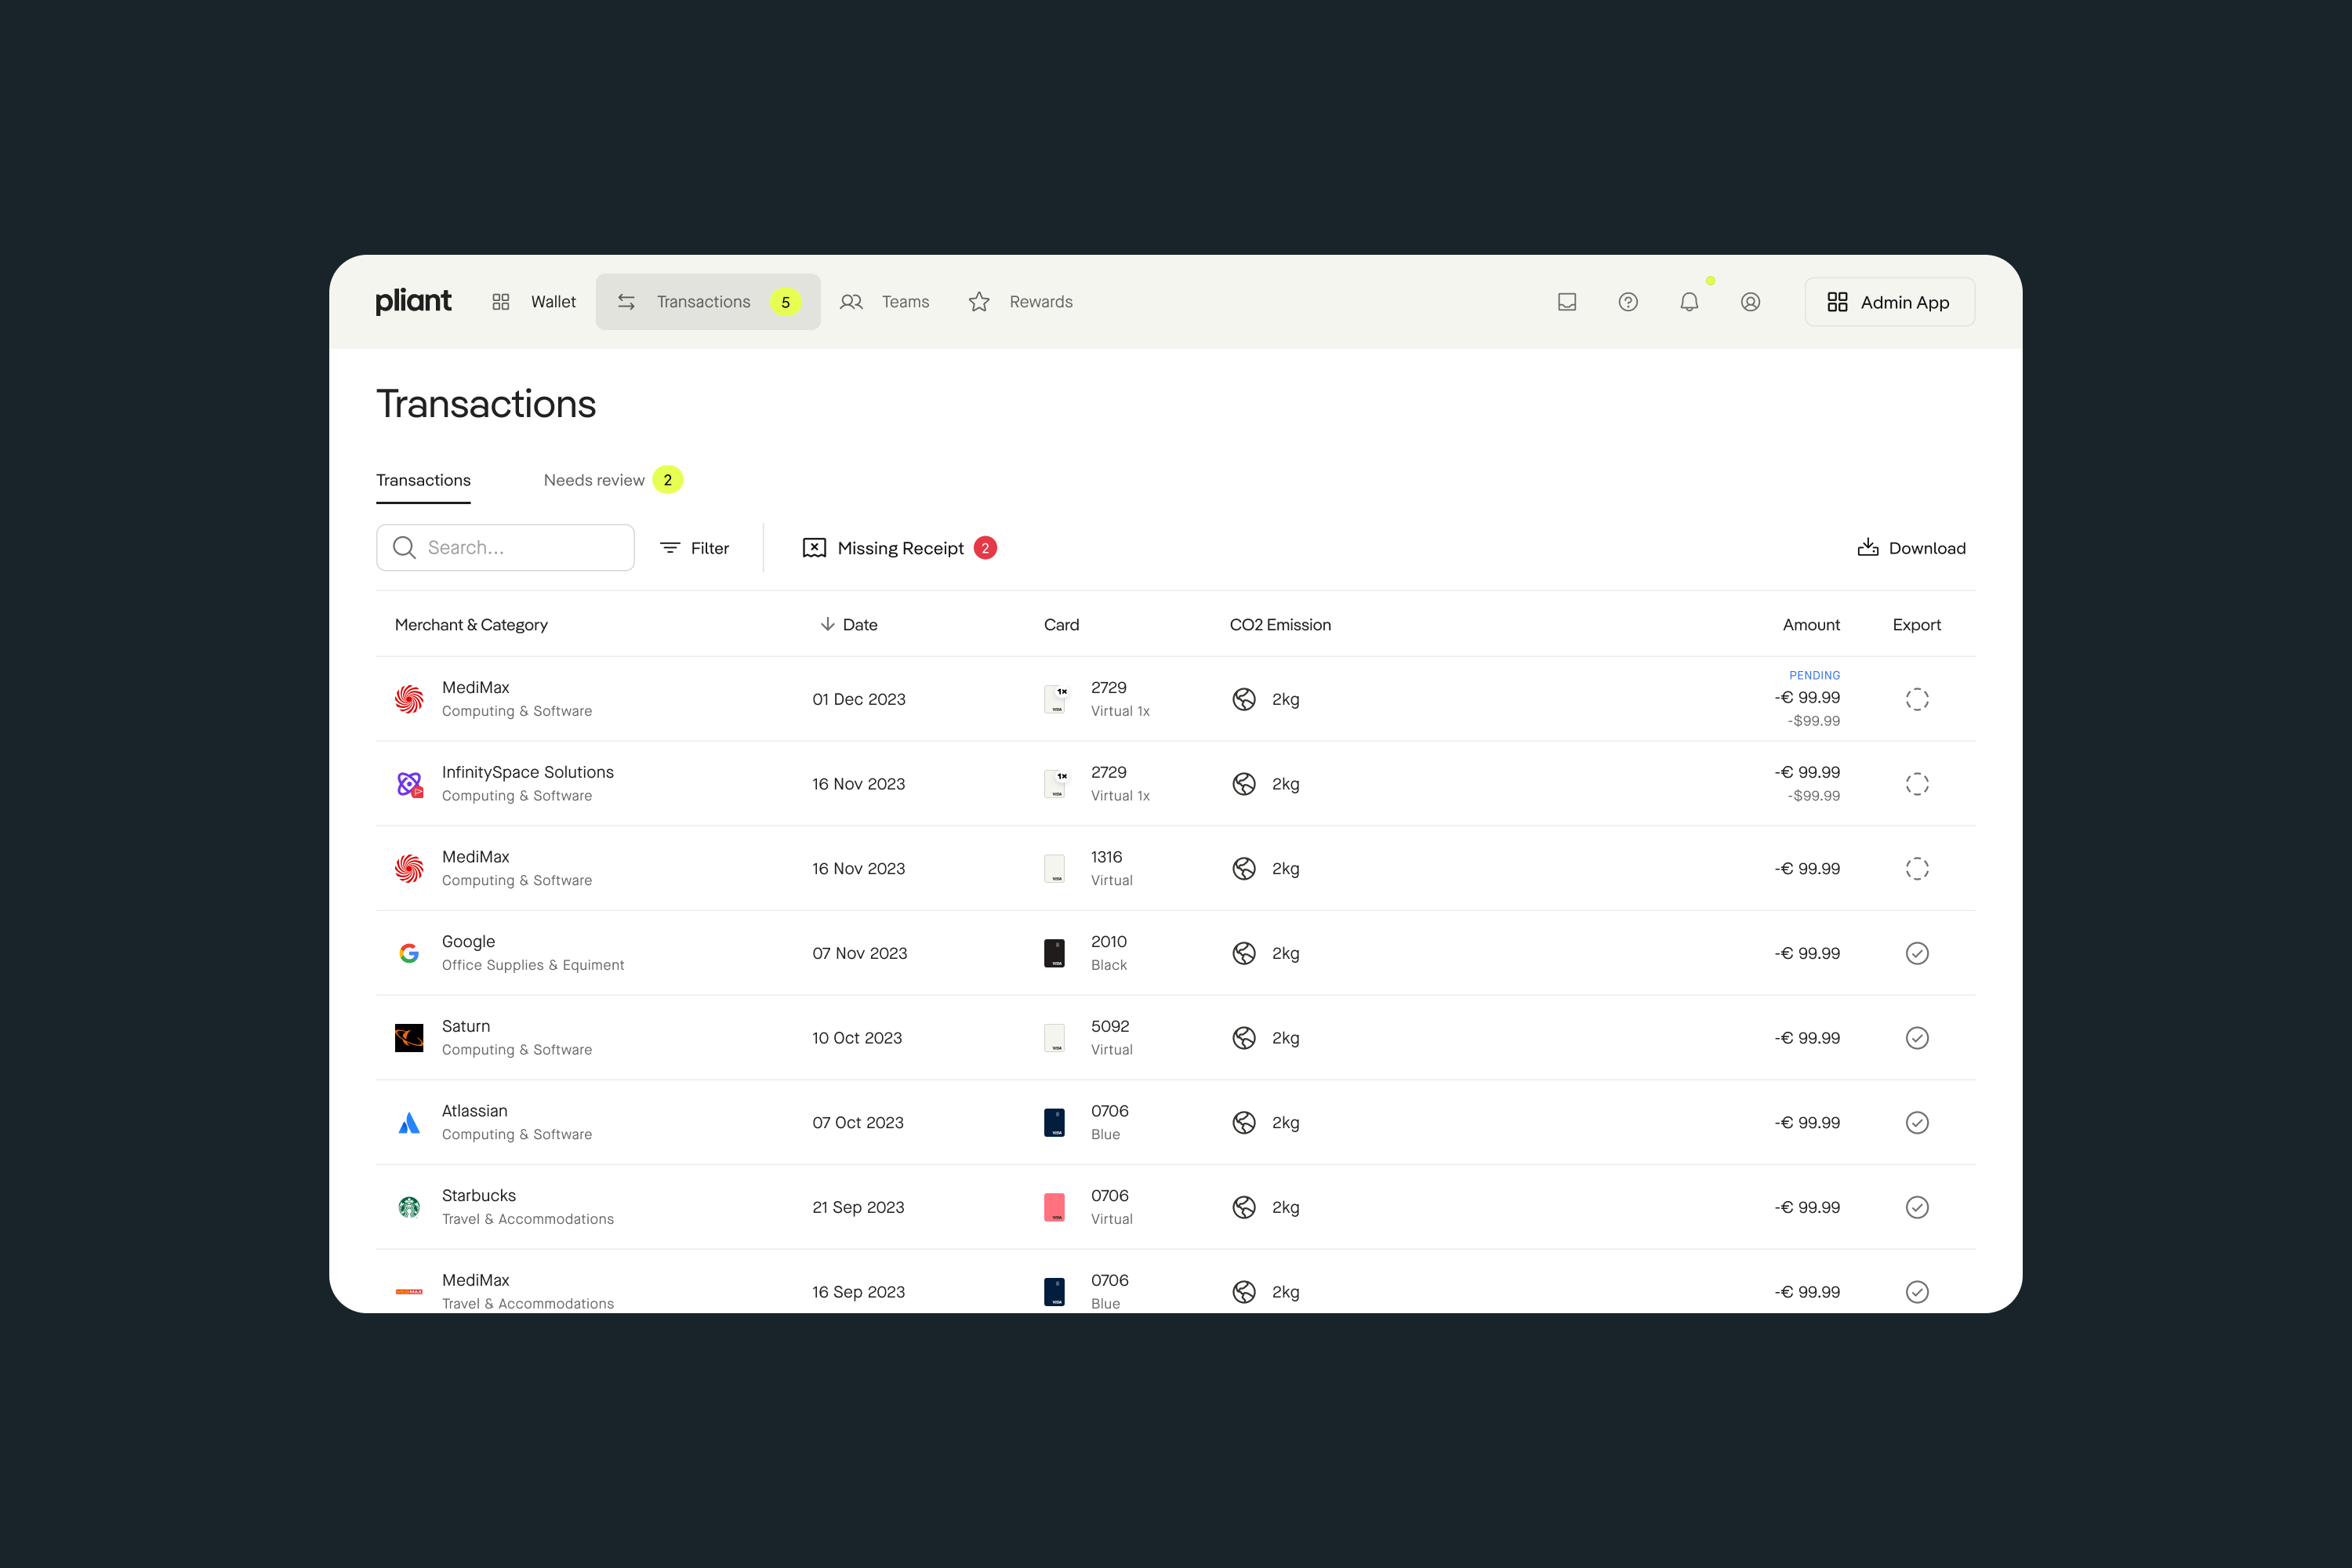Click the Google merchant logo
The height and width of the screenshot is (1568, 2352).
(x=409, y=953)
